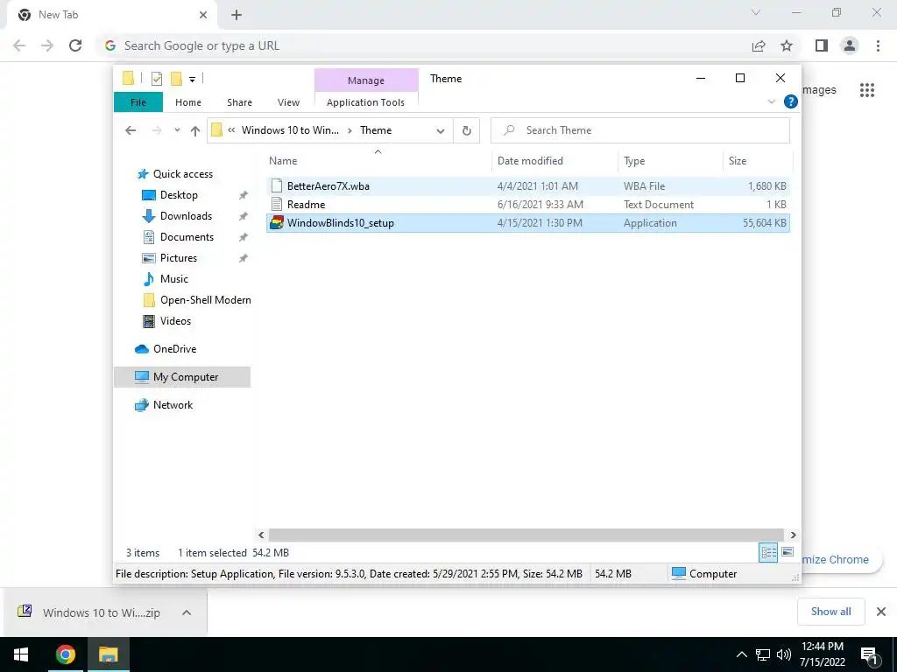Select the BetterAero7X.wba file
The image size is (897, 672).
528,186
